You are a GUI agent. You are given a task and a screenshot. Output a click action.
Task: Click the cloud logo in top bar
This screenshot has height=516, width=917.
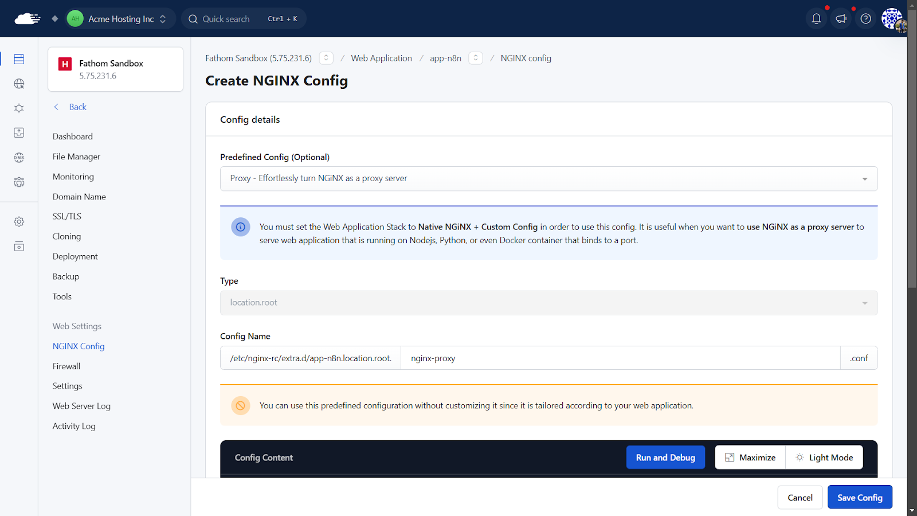27,19
